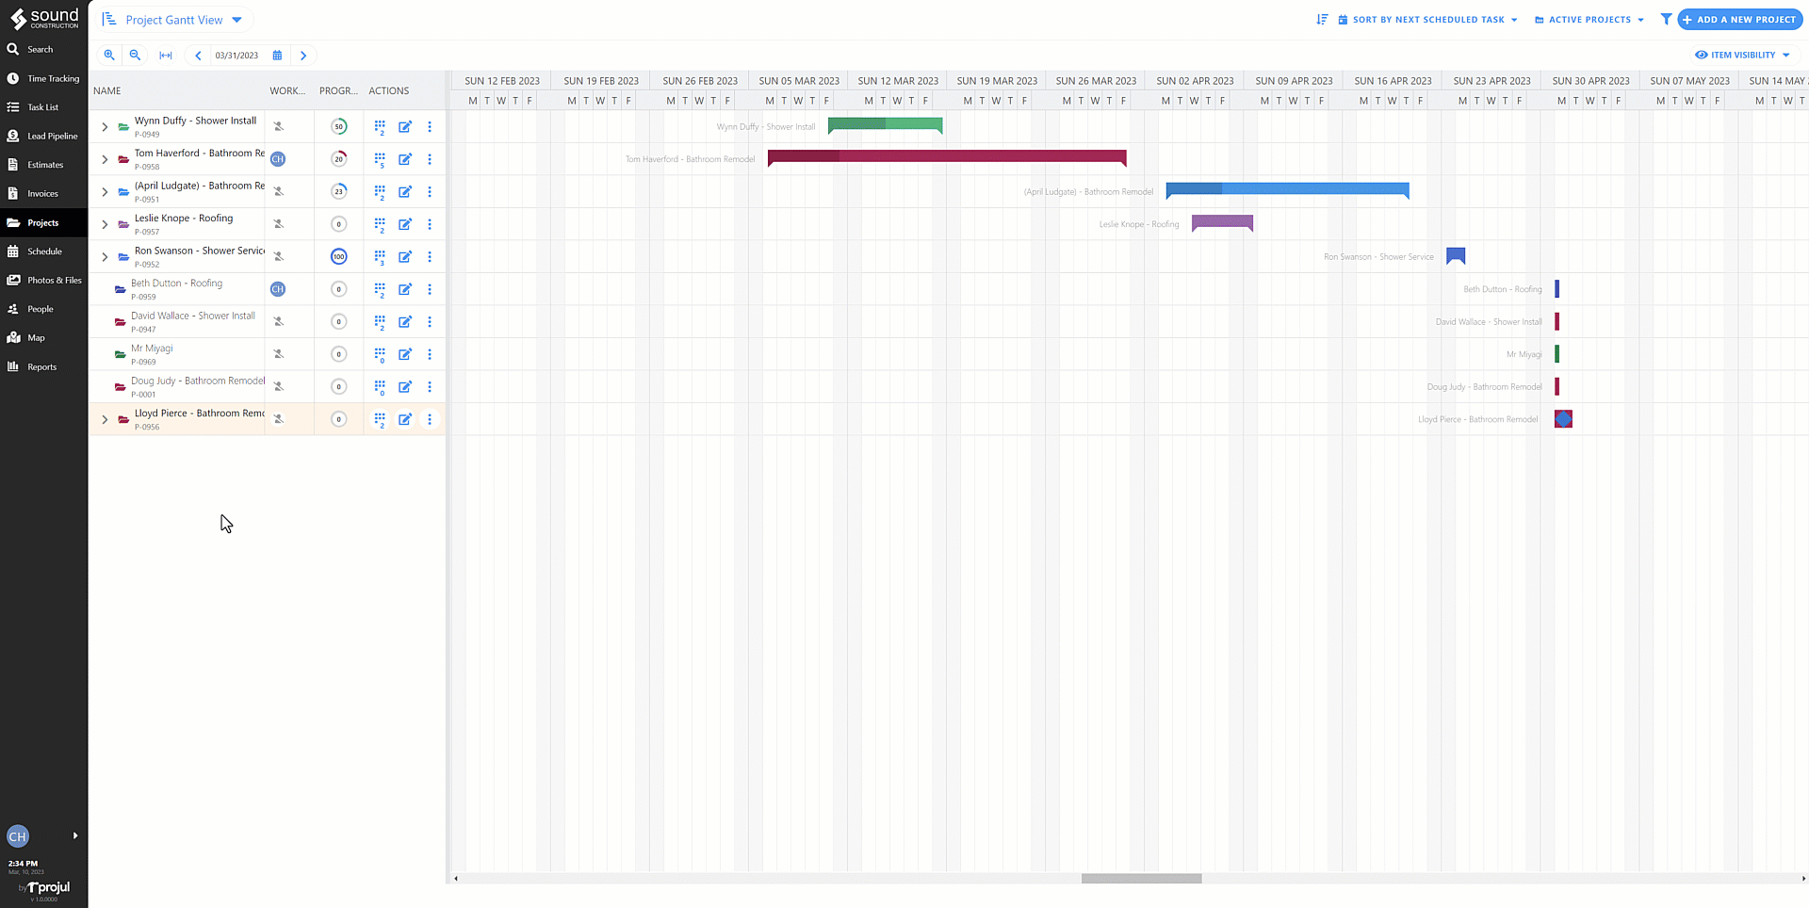Viewport: 1809px width, 908px height.
Task: Select the zoom-in magnifier on the Gantt toolbar
Action: coord(109,55)
